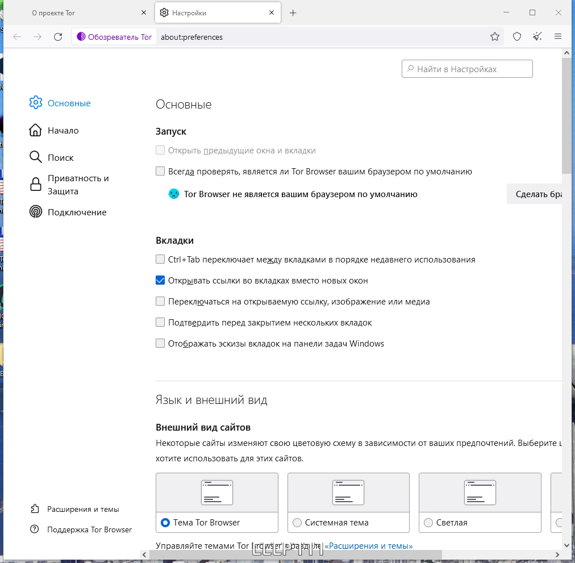Click the help icon for Поддержка Tor Browser
The width and height of the screenshot is (575, 563).
(35, 529)
